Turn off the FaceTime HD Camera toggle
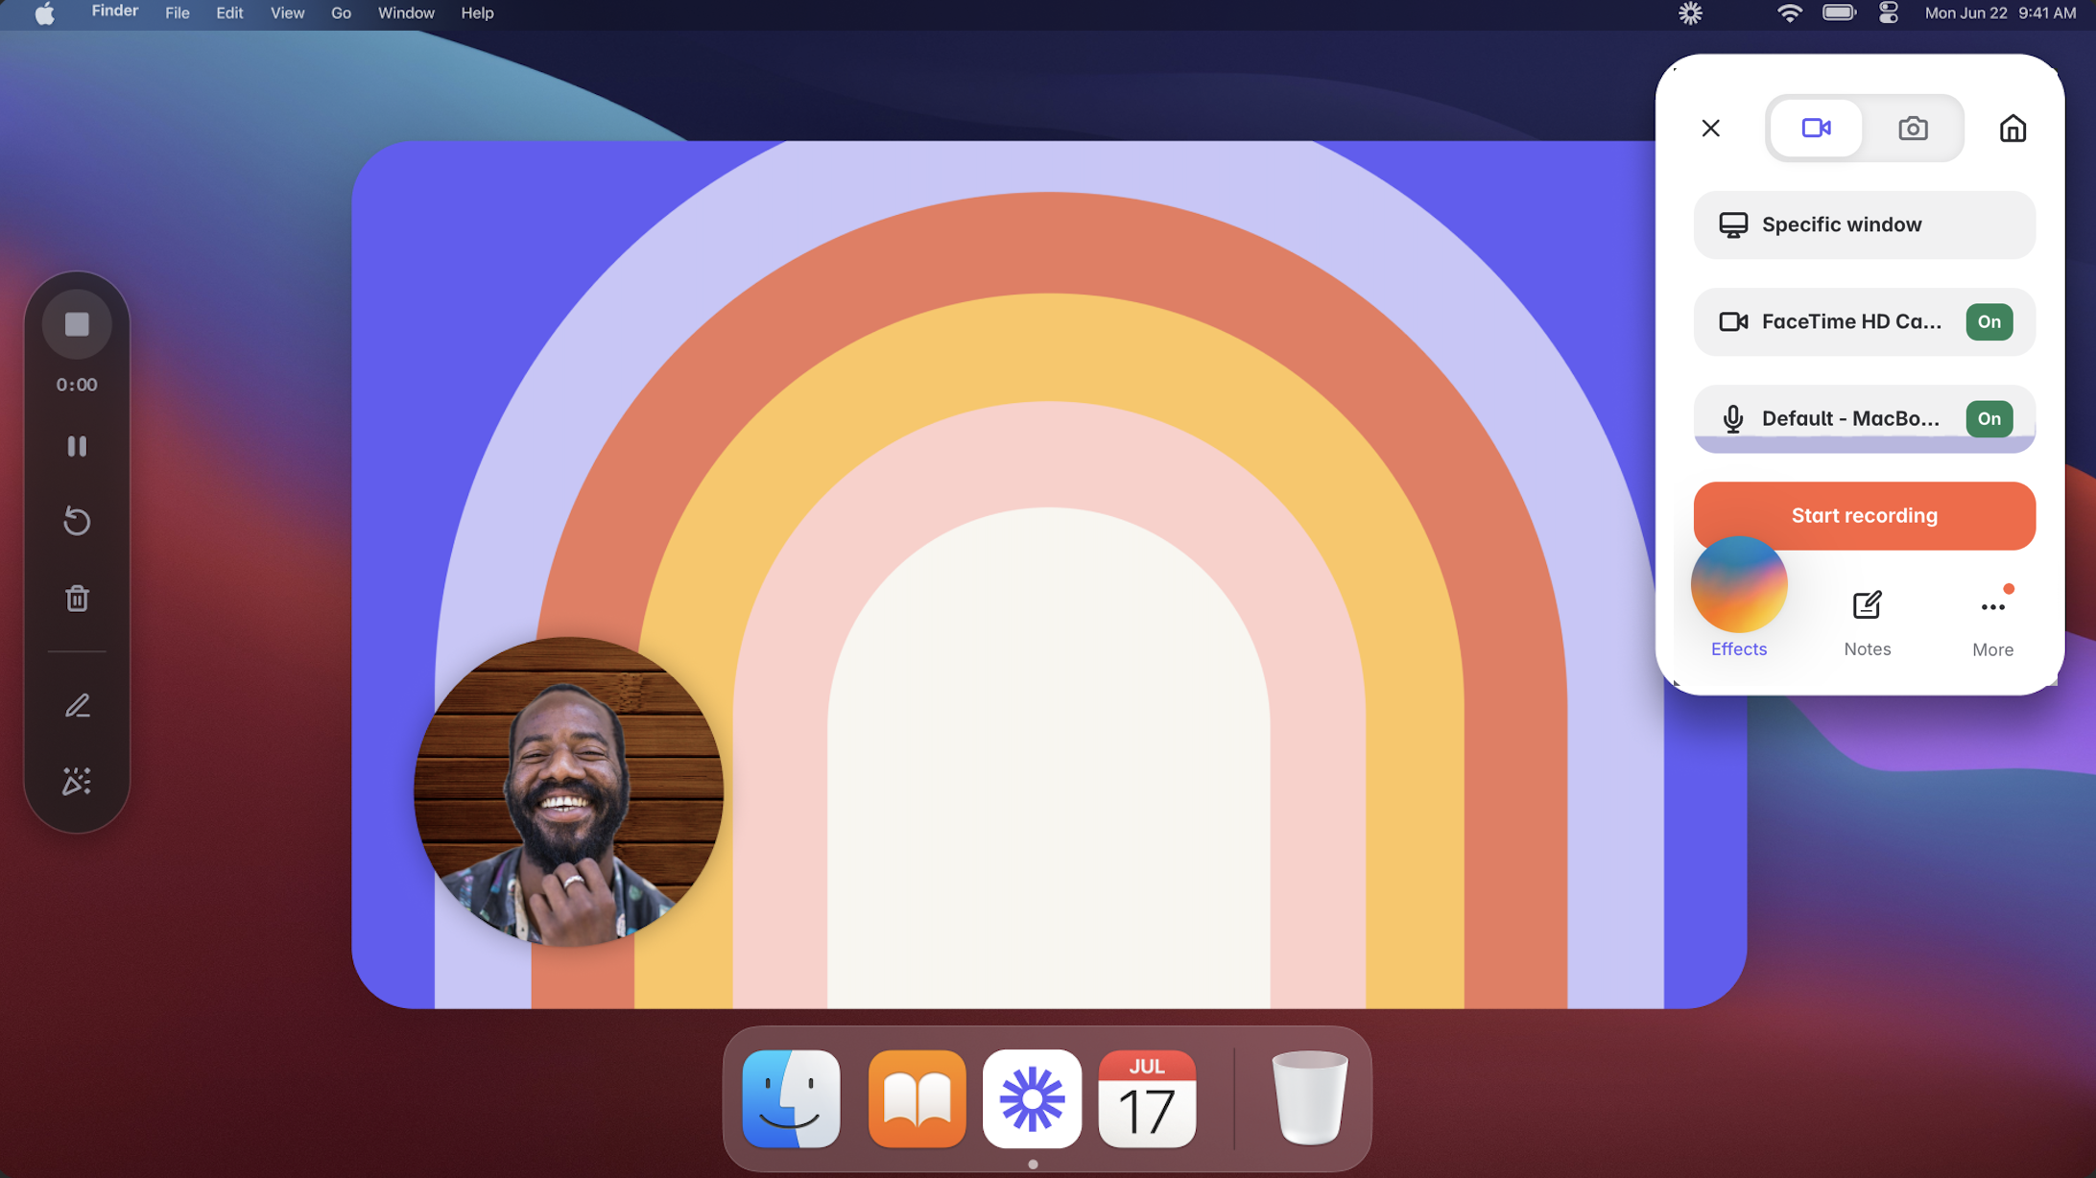The image size is (2096, 1178). [x=1989, y=321]
